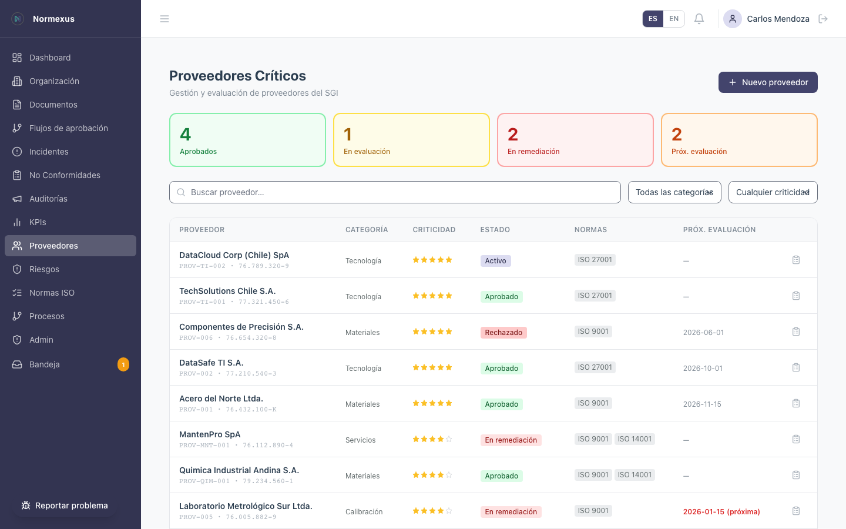Collapse sidebar with the hamburger menu icon

tap(164, 19)
